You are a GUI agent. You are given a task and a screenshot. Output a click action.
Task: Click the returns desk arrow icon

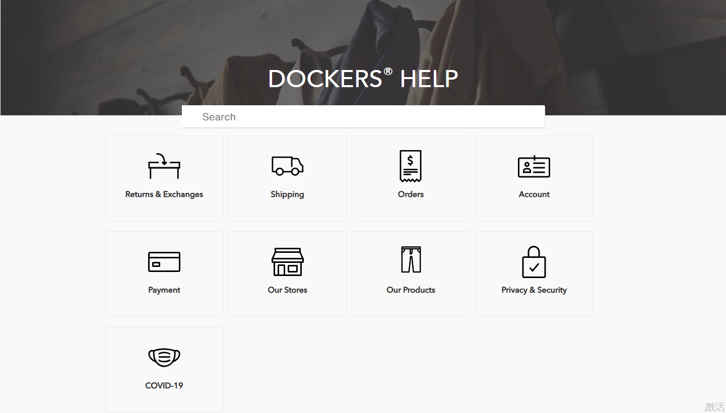point(164,166)
